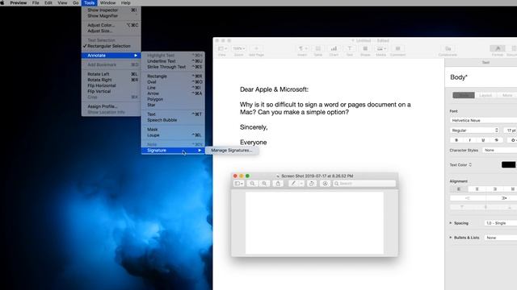517x290 pixels.
Task: Click the Collaborate icon in Pages toolbar
Action: (448, 48)
